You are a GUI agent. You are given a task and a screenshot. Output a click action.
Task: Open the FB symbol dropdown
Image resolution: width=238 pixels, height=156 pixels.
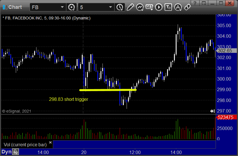[62, 7]
